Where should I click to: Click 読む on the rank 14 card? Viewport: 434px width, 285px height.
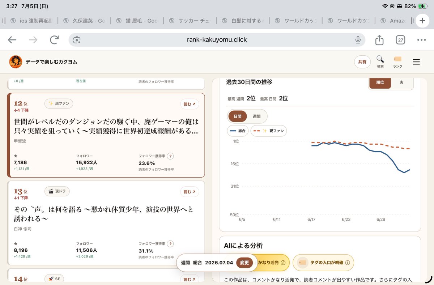[190, 279]
